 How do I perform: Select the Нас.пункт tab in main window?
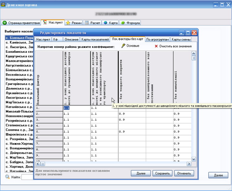coord(53,23)
